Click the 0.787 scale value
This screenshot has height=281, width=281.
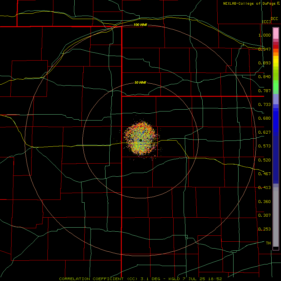coord(264,91)
